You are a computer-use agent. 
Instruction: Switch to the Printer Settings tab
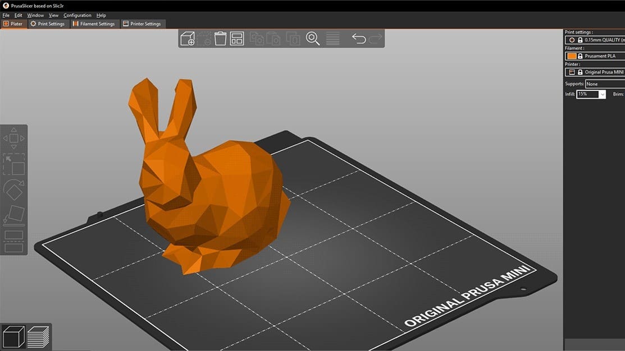pyautogui.click(x=142, y=24)
